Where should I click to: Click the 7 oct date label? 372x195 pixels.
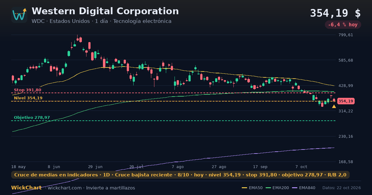point(301,167)
